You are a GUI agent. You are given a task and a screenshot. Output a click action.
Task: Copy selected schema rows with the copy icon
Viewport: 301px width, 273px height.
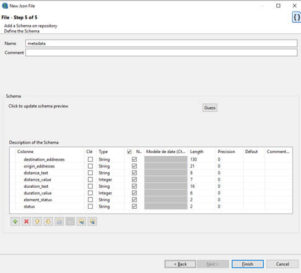coord(59,222)
